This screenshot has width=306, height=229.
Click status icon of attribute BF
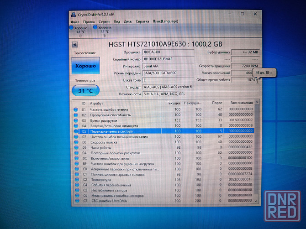[x=77, y=164]
